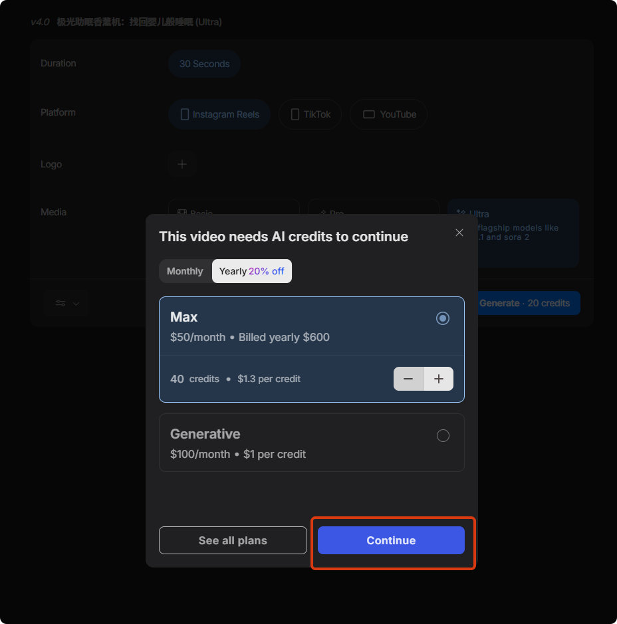Close the AI credits dialog
The width and height of the screenshot is (617, 624).
459,233
